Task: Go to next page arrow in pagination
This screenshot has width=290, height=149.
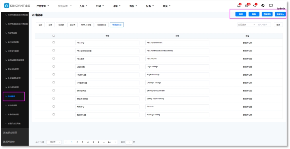Action: (x=115, y=142)
